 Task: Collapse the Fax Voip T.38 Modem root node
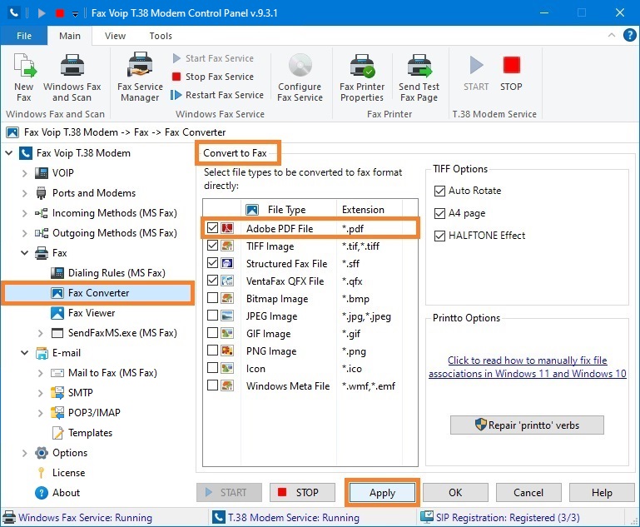[9, 153]
